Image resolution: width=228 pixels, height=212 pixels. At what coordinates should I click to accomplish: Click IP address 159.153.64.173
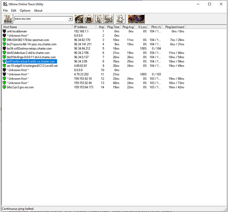pyautogui.click(x=84, y=87)
